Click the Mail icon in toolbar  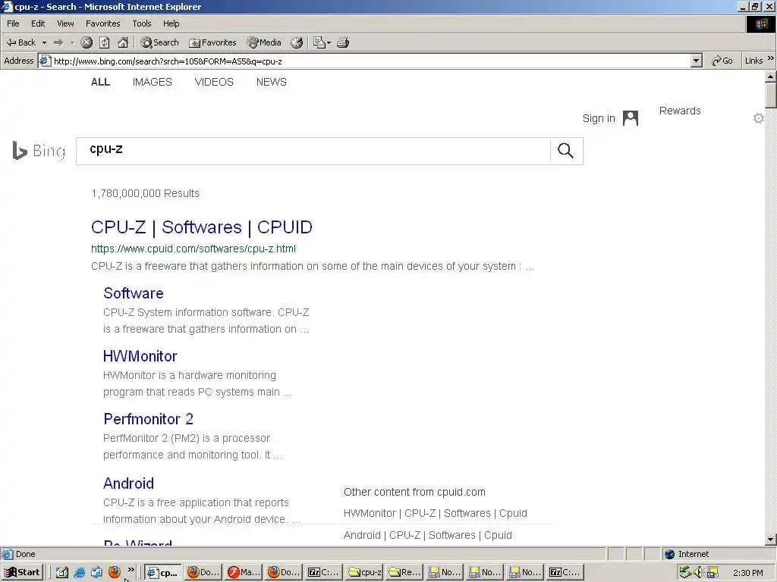tap(319, 42)
